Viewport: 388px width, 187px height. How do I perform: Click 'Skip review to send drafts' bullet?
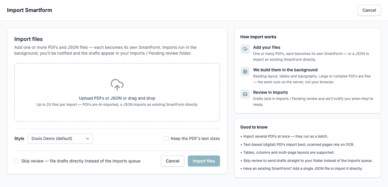point(307,161)
